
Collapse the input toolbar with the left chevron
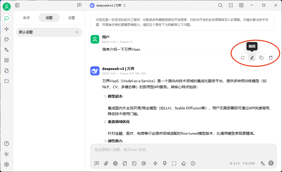click(193, 163)
